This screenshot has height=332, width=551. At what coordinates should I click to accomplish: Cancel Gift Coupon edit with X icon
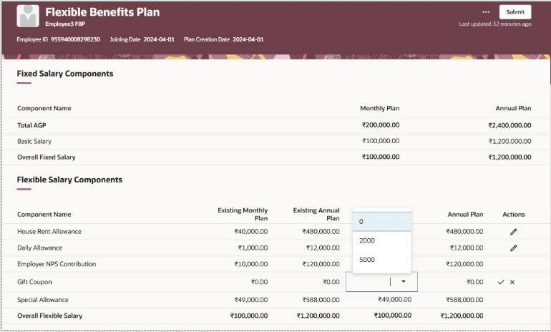point(512,282)
